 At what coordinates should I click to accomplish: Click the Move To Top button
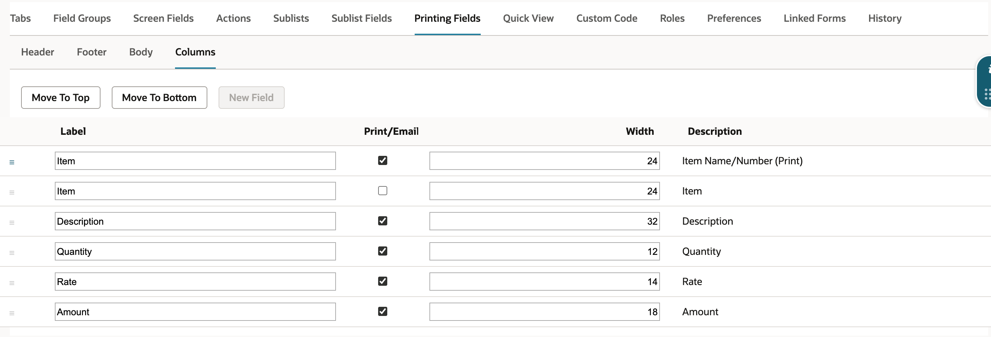pyautogui.click(x=61, y=98)
